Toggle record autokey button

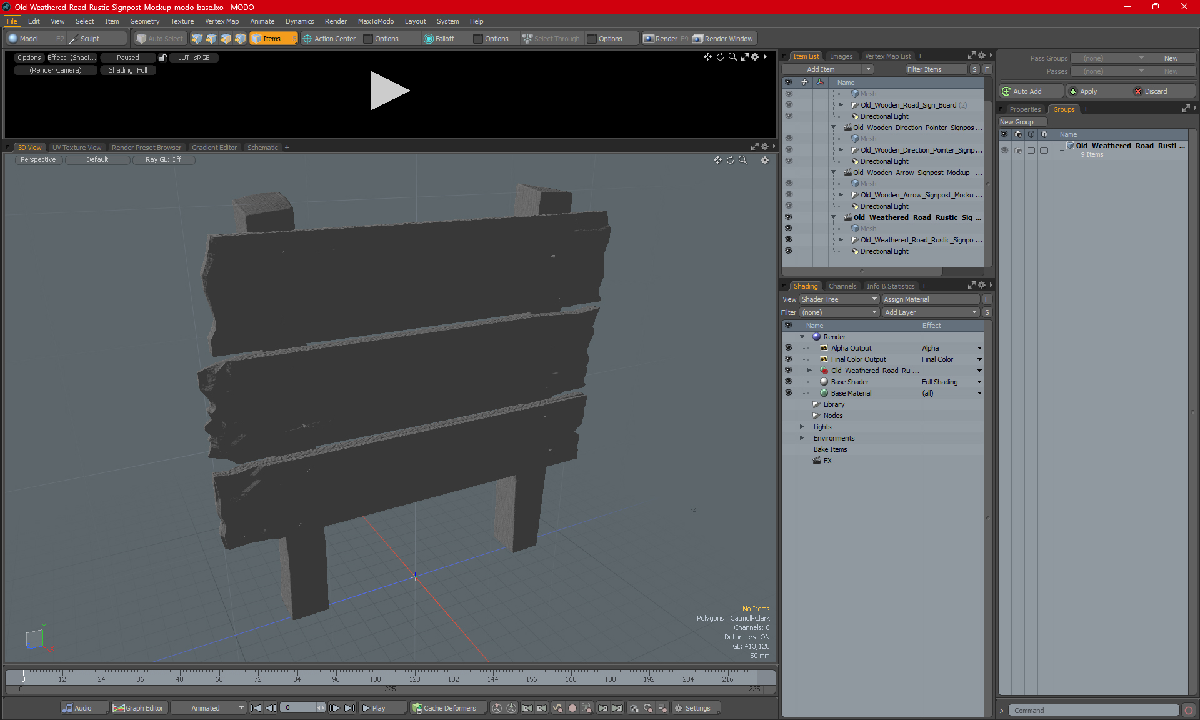click(572, 708)
